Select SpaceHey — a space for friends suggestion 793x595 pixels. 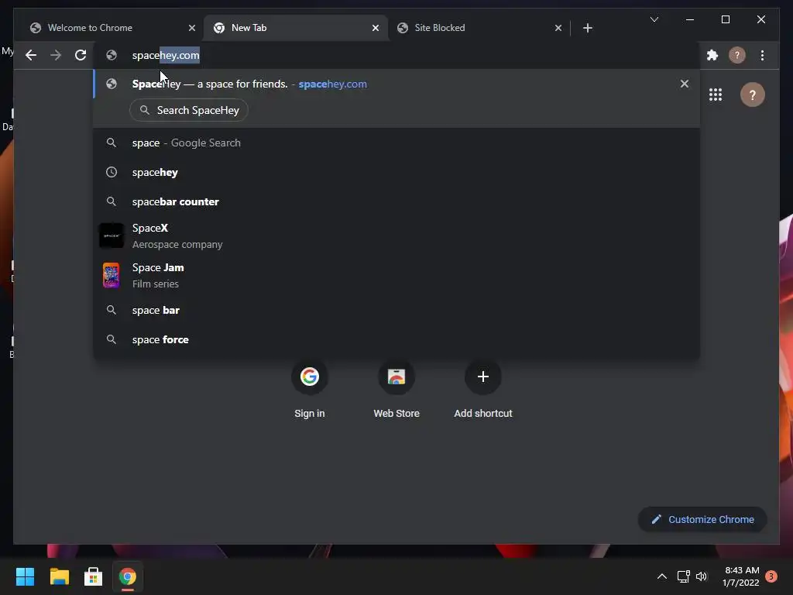[x=397, y=84]
